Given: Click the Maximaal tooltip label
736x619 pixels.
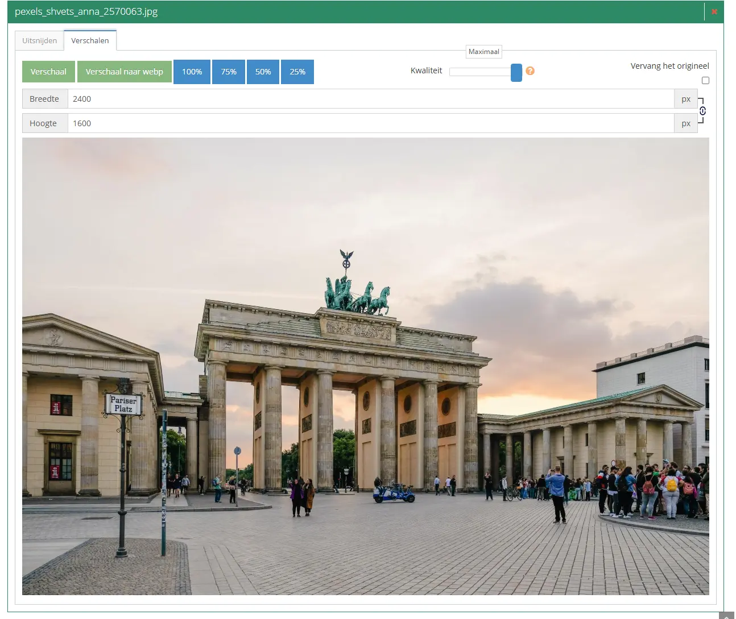Looking at the screenshot, I should (484, 52).
